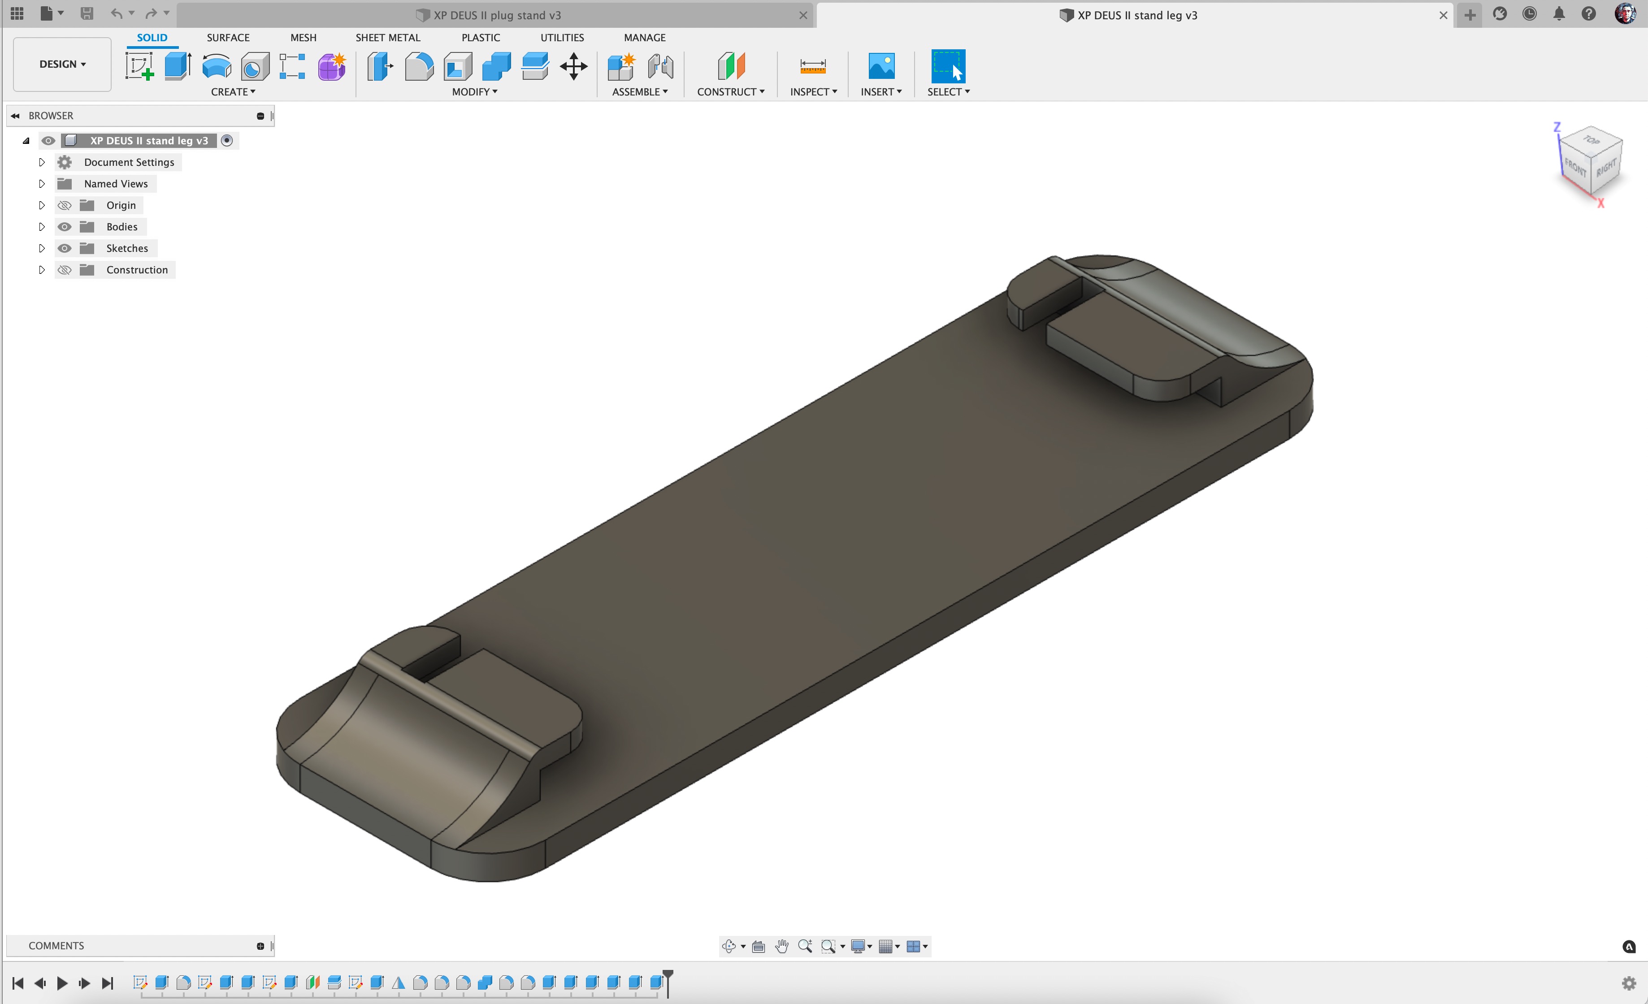Show the Origin folder via eye icon
This screenshot has width=1648, height=1004.
pos(64,205)
